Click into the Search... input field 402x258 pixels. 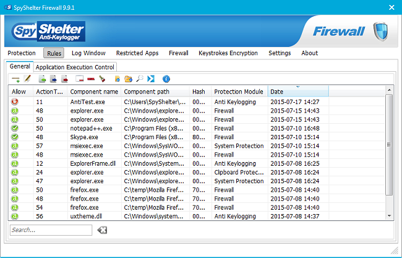coord(51,230)
